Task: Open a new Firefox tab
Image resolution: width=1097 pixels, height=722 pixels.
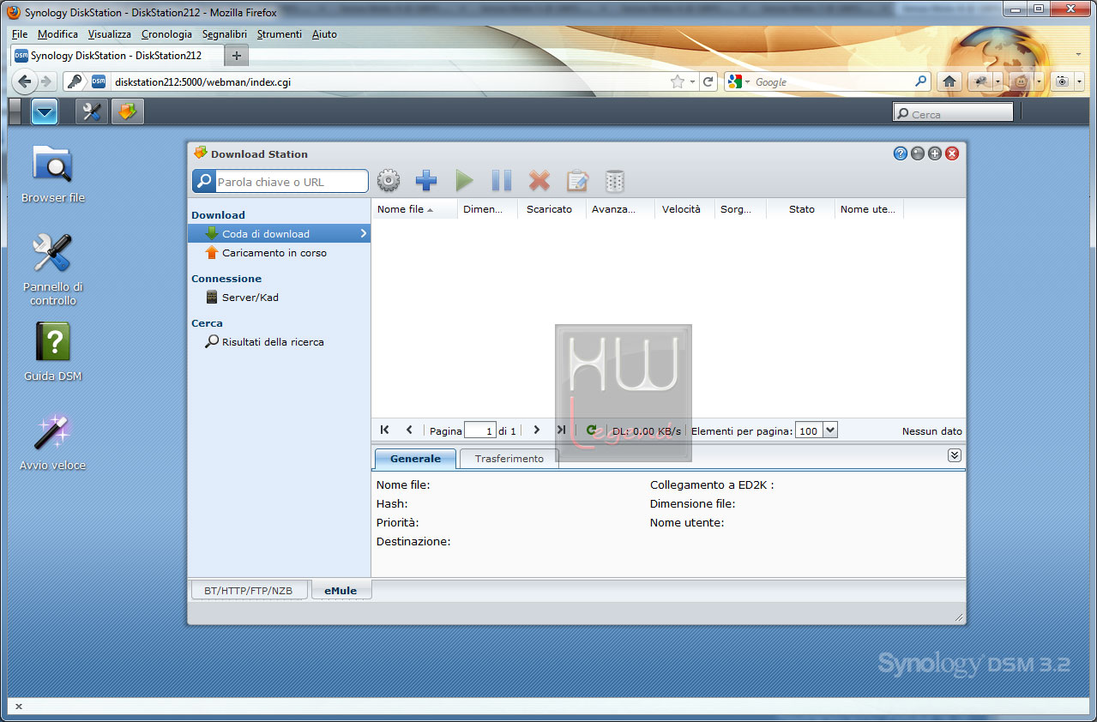Action: 237,56
